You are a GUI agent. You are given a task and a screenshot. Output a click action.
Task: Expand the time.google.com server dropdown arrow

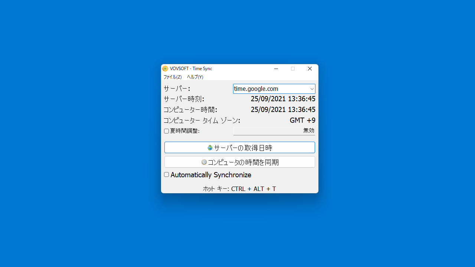point(312,89)
